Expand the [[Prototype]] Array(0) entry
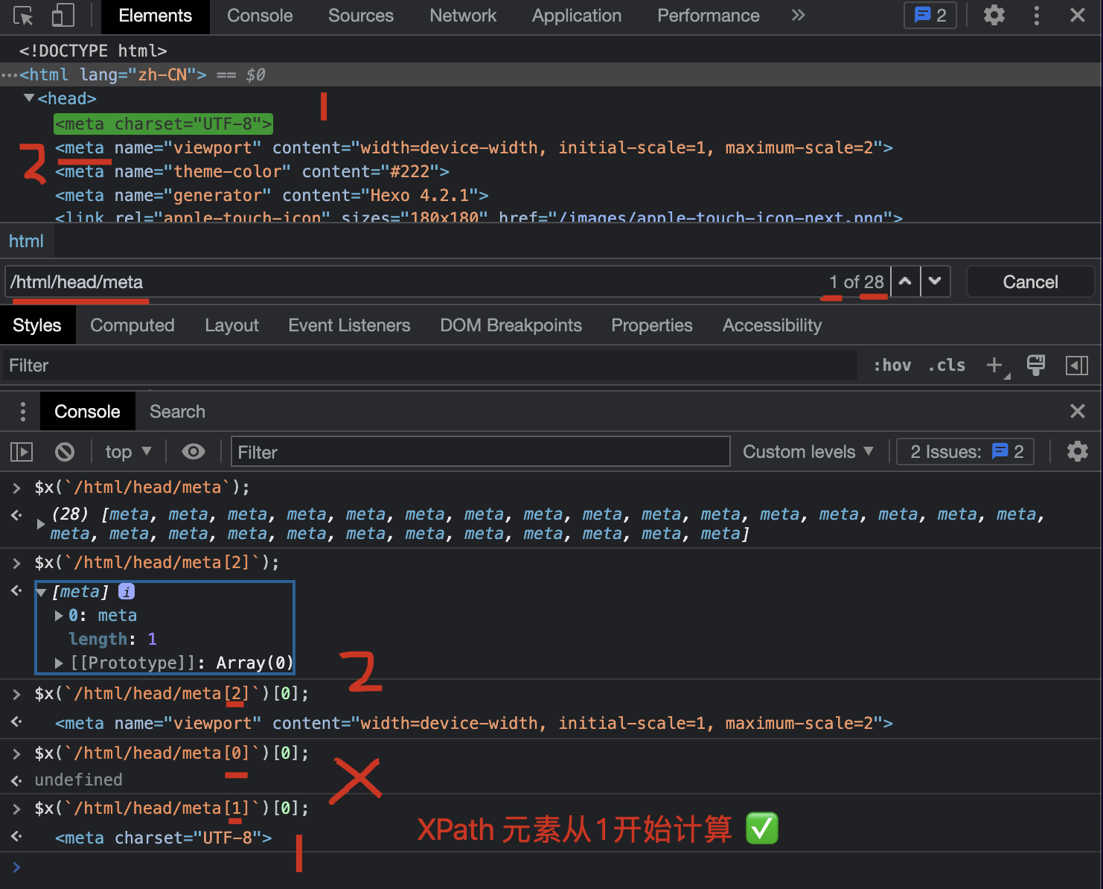1103x889 pixels. [58, 663]
